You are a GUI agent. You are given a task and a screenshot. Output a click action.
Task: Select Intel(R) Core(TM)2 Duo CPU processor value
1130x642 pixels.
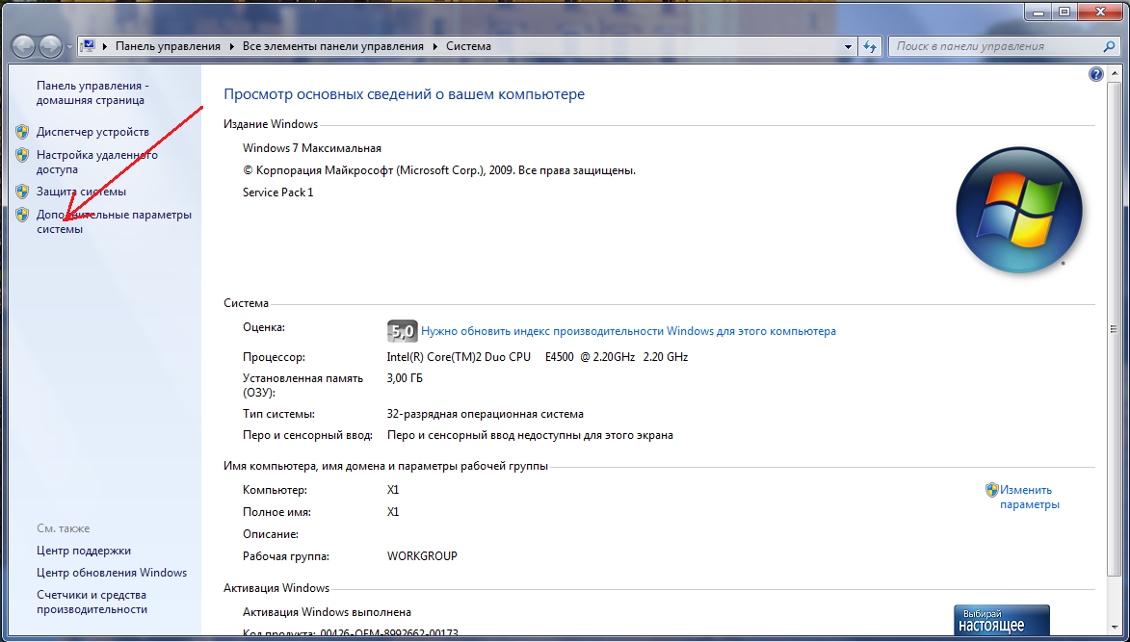538,357
